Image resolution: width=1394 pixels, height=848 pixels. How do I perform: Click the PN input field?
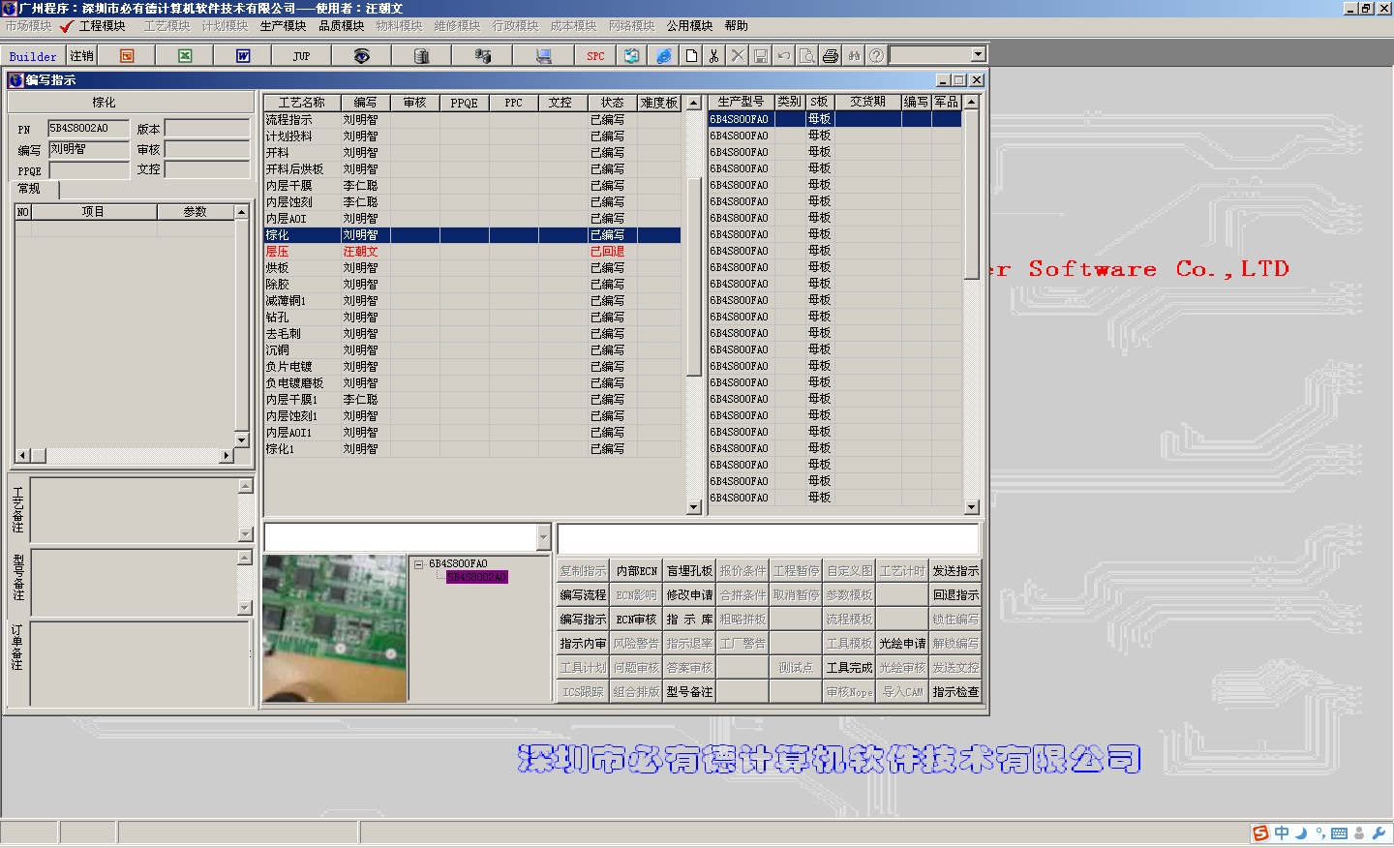click(88, 129)
